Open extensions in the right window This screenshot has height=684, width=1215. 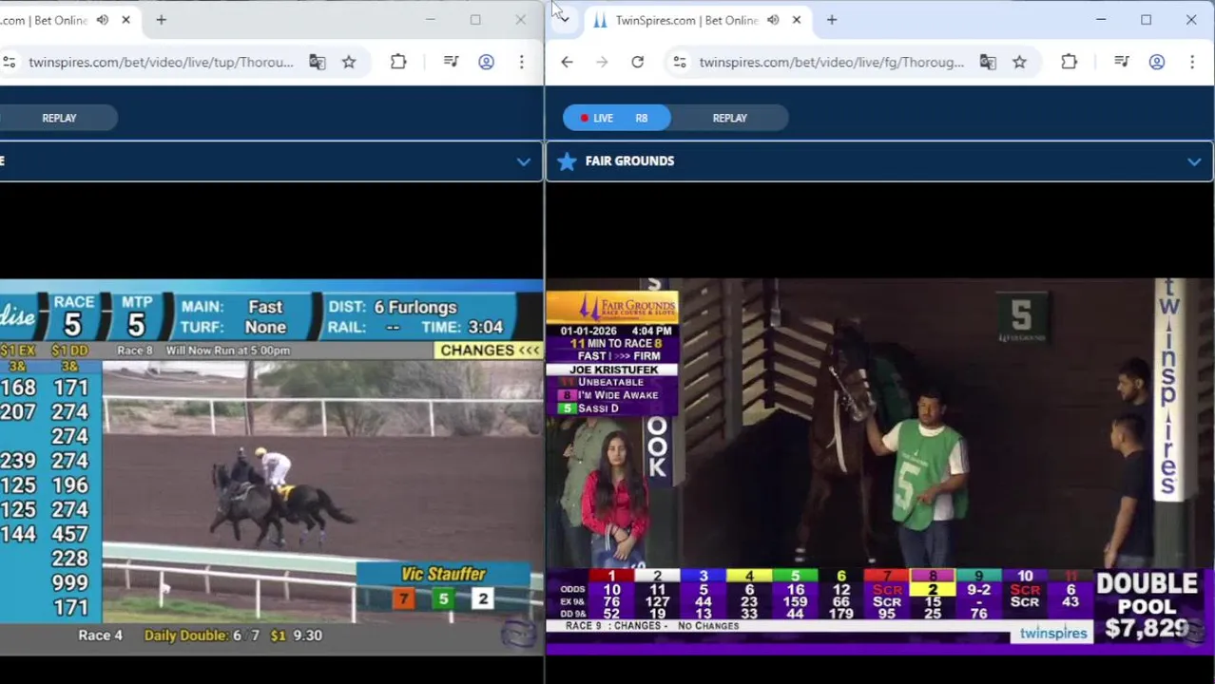pyautogui.click(x=1070, y=62)
